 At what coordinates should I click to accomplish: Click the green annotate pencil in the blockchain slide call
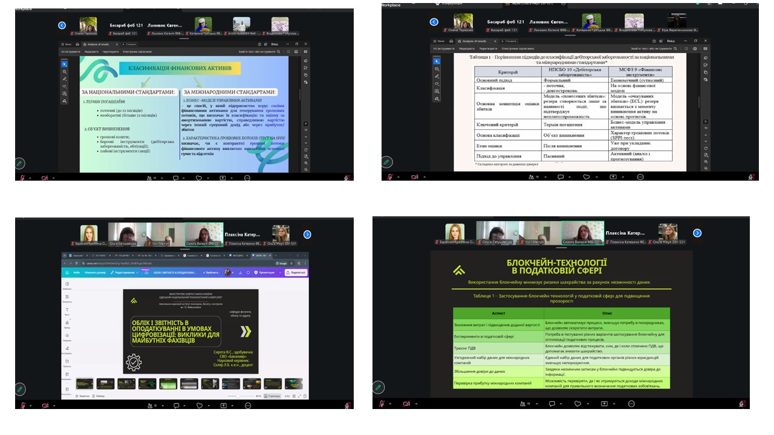click(379, 388)
